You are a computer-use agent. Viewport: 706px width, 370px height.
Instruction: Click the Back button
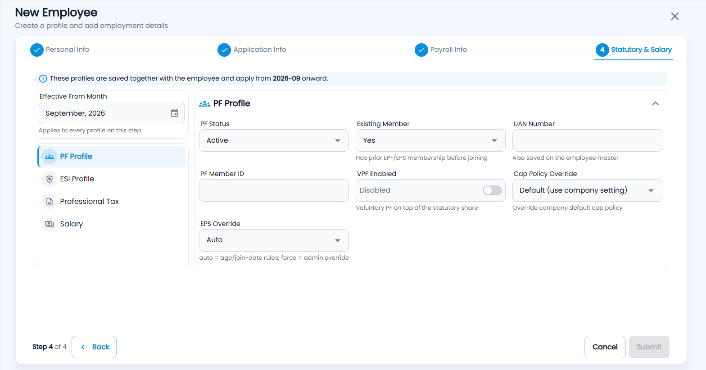[94, 347]
